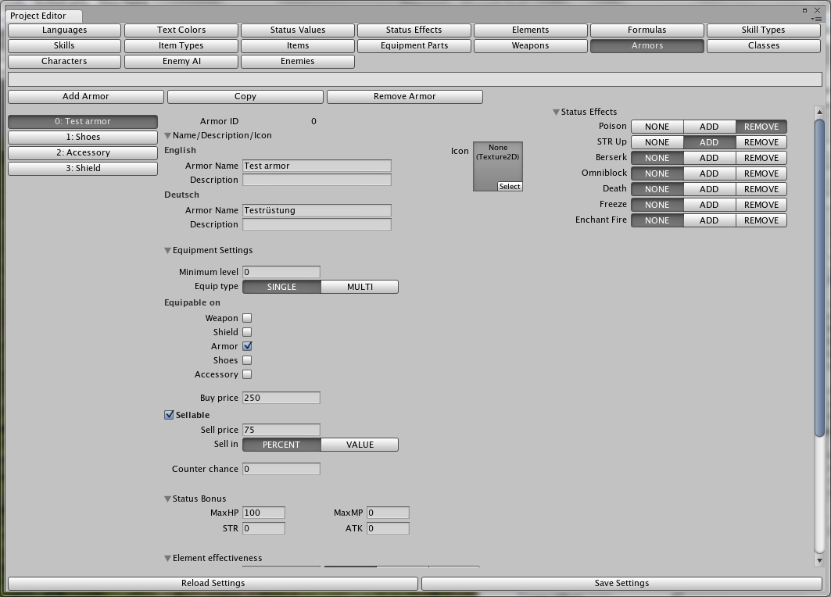Viewport: 831px width, 597px height.
Task: Open the Item Types tab
Action: coord(181,45)
